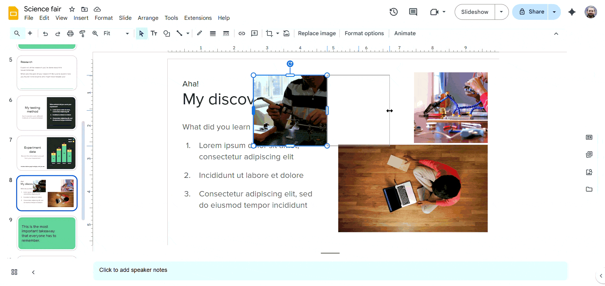
Task: Click the Gemini sparkle icon
Action: point(572,12)
